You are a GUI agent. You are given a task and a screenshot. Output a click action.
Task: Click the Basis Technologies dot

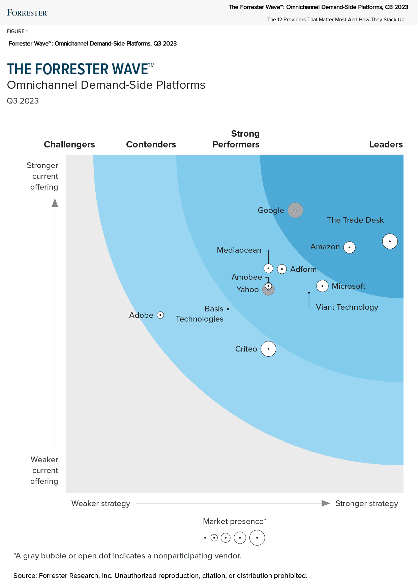(228, 309)
